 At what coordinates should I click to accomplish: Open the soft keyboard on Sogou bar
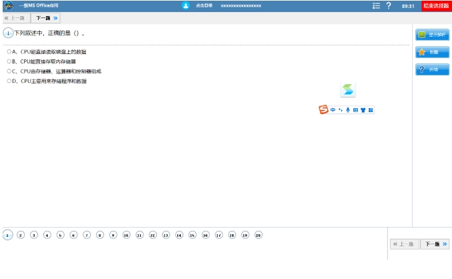click(x=355, y=110)
